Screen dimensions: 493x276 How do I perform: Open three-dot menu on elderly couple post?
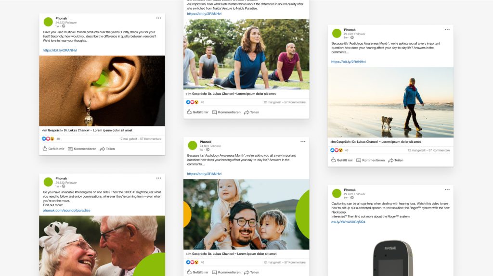[x=158, y=178]
